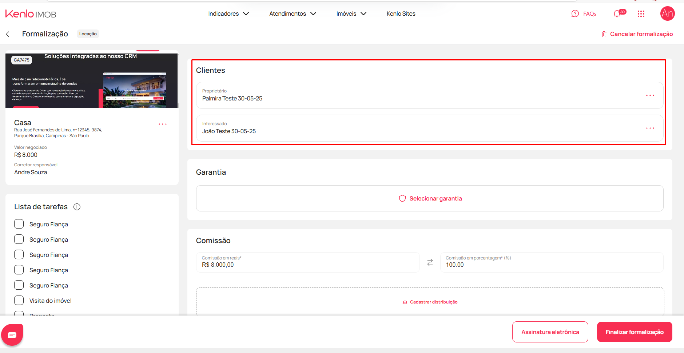Screen dimensions: 684x353
Task: Swap commission values with the arrows icon
Action: click(430, 262)
